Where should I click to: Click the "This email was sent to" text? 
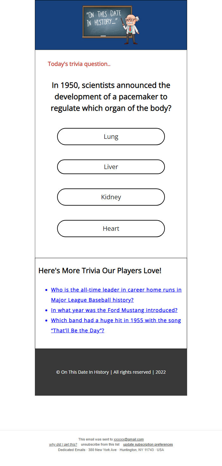pyautogui.click(x=95, y=439)
